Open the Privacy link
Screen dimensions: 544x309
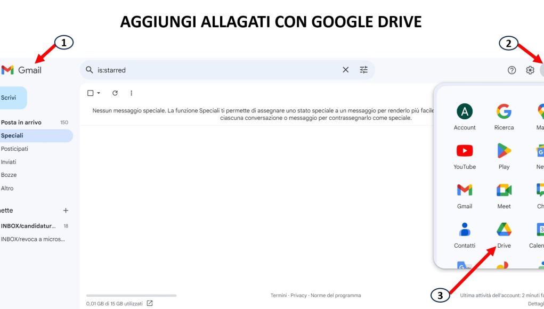click(299, 296)
